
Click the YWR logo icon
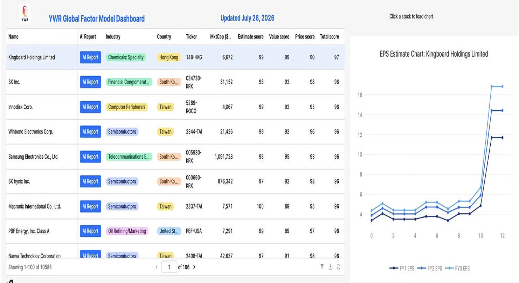click(x=25, y=14)
